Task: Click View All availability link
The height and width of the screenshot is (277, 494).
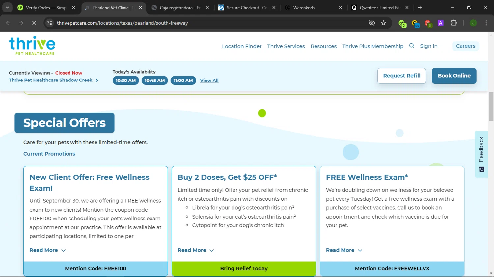Action: [209, 81]
